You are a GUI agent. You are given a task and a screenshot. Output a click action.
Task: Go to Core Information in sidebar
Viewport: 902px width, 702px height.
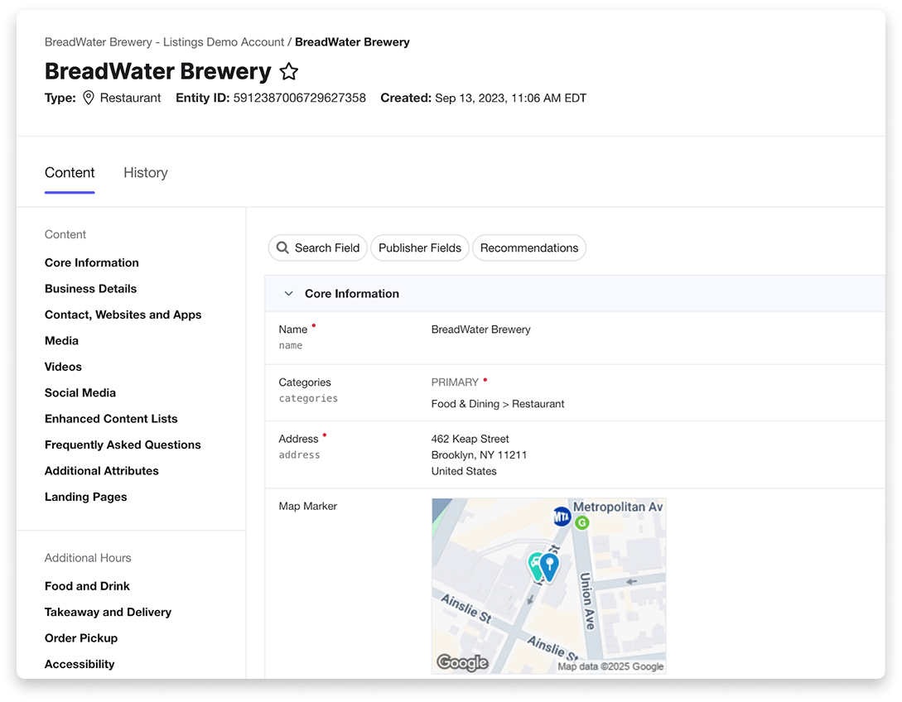[92, 262]
